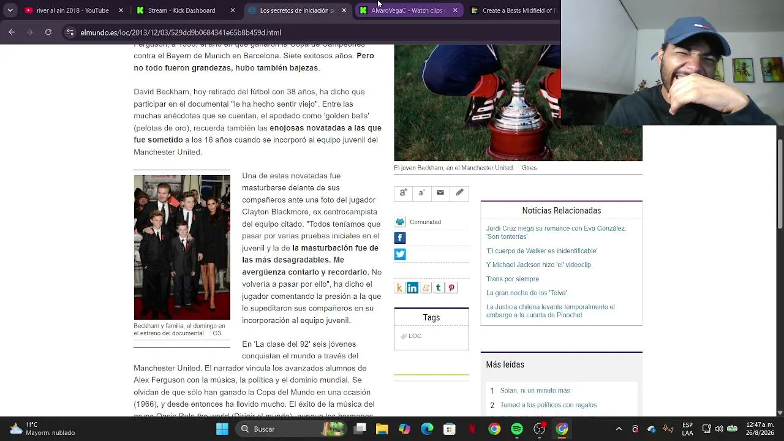
Task: Reload the elmundo.es page
Action: coord(48,32)
